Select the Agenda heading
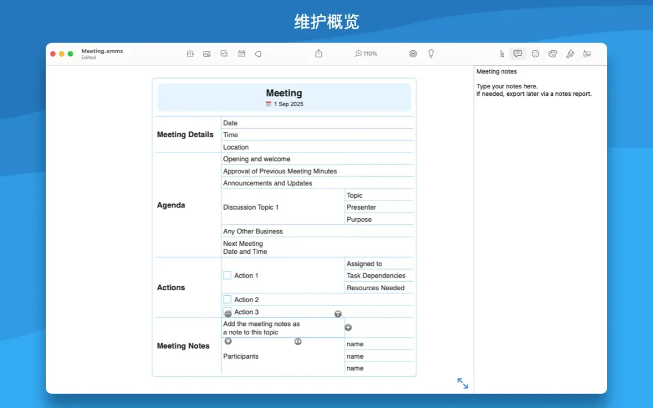This screenshot has width=653, height=408. point(171,205)
